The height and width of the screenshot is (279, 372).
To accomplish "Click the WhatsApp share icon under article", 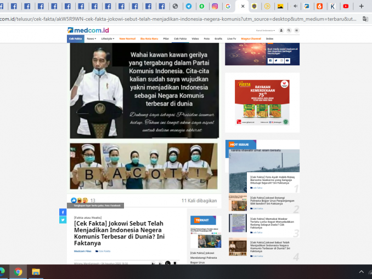I will tap(168, 263).
